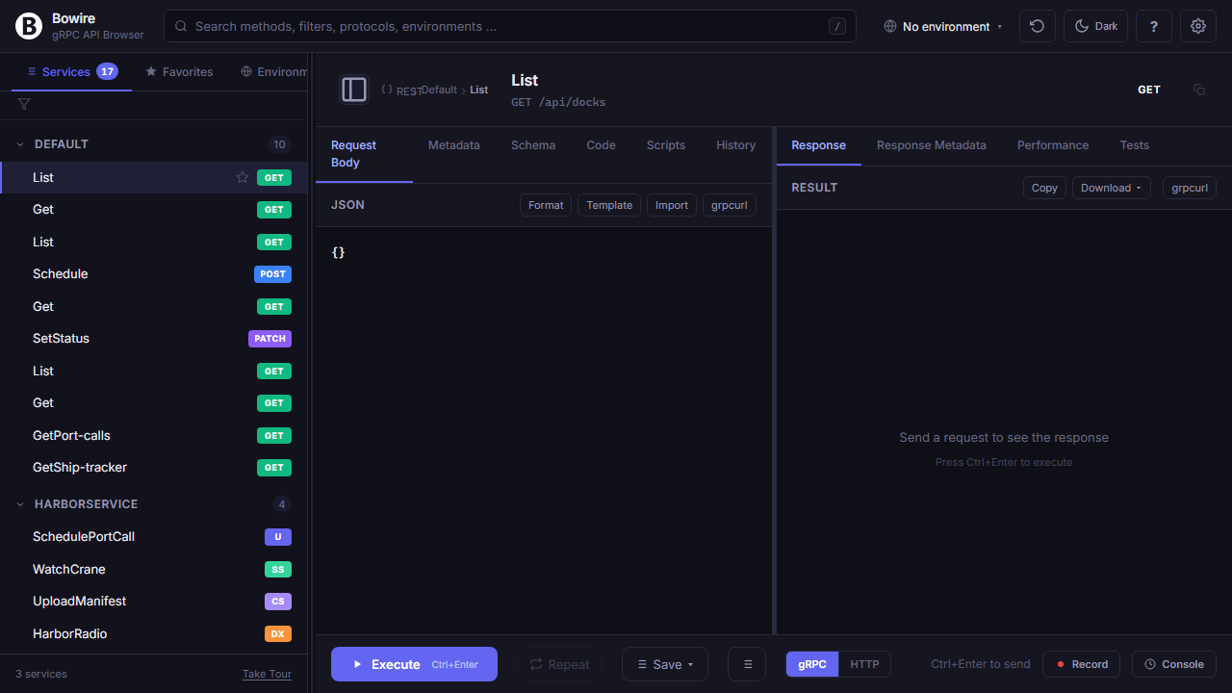Viewport: 1232px width, 693px height.
Task: Select the Request Body tab
Action: pos(364,154)
